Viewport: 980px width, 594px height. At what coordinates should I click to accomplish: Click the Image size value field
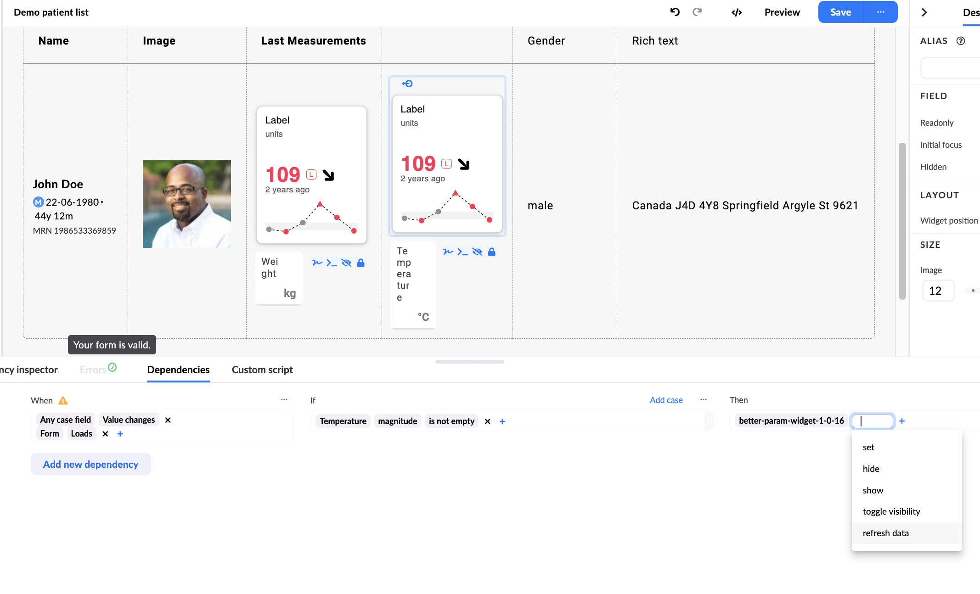click(x=939, y=291)
